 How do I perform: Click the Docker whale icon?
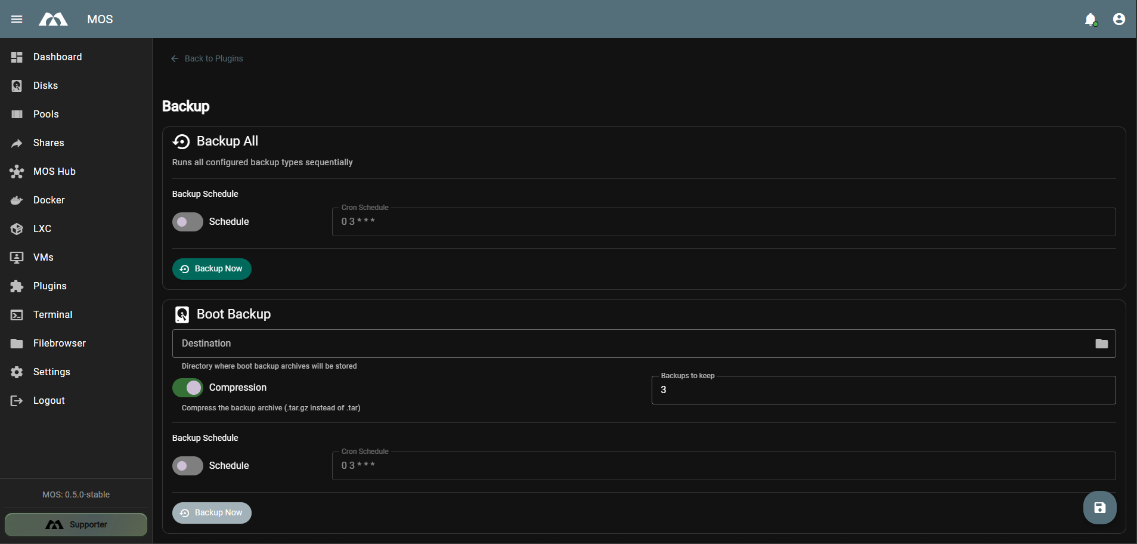(x=17, y=200)
